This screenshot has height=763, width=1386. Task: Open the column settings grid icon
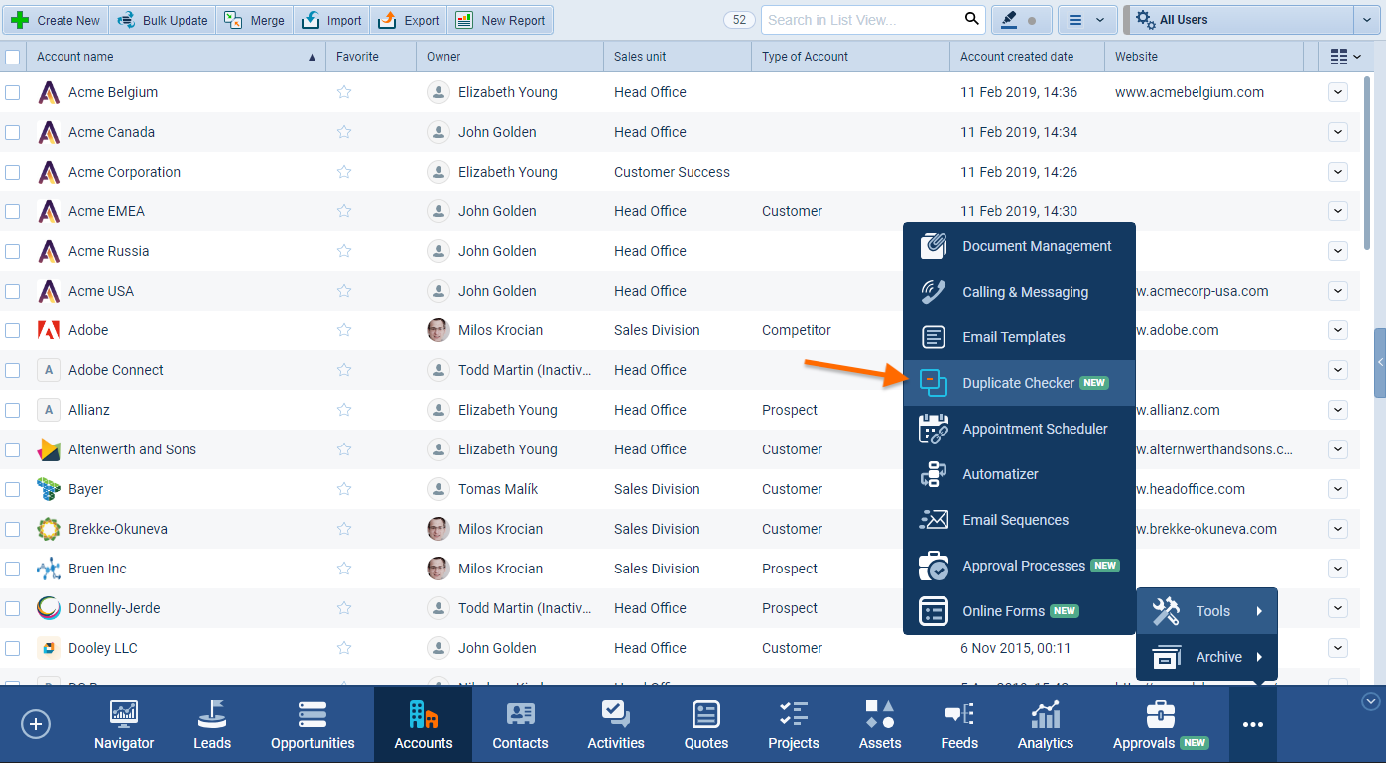[1341, 57]
